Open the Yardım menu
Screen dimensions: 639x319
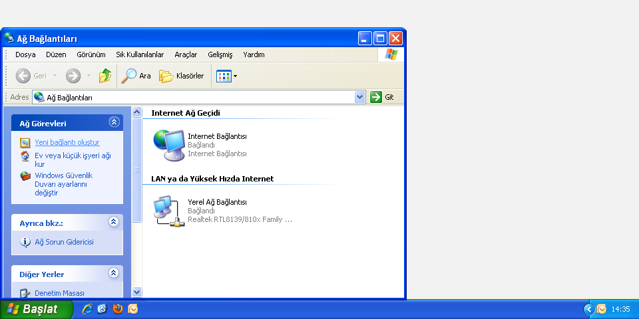[254, 54]
